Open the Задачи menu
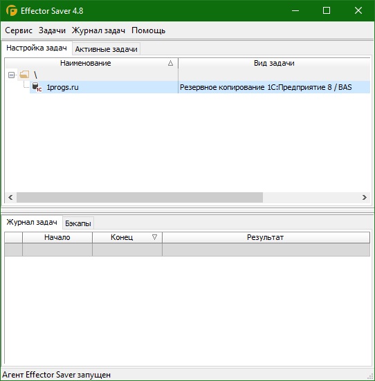Image resolution: width=375 pixels, height=381 pixels. pyautogui.click(x=52, y=30)
